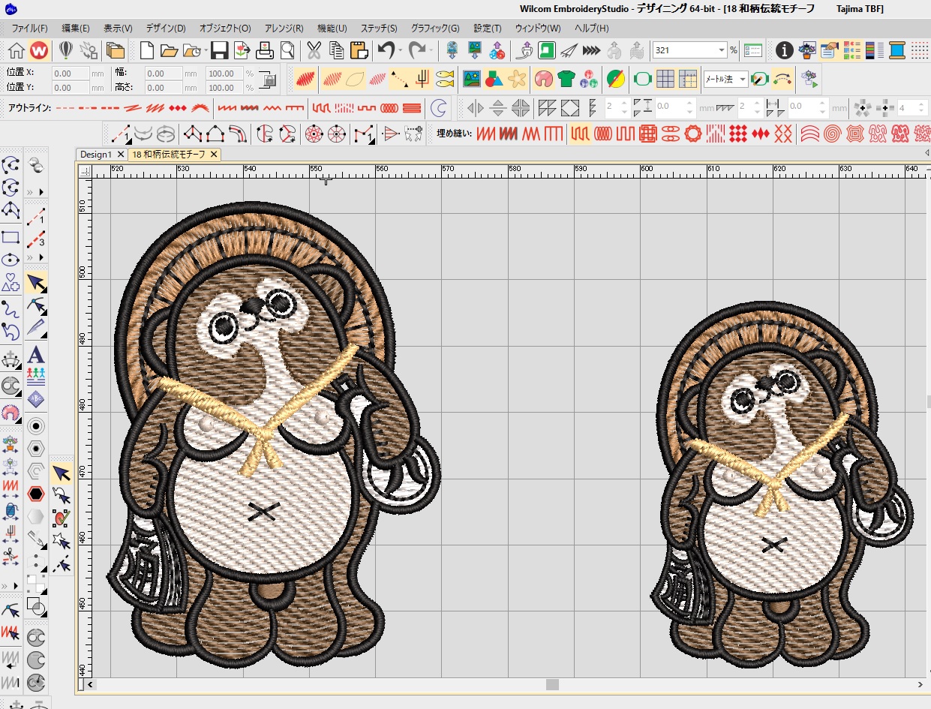The height and width of the screenshot is (709, 931).
Task: Click the 高さ percent field
Action: click(x=224, y=88)
